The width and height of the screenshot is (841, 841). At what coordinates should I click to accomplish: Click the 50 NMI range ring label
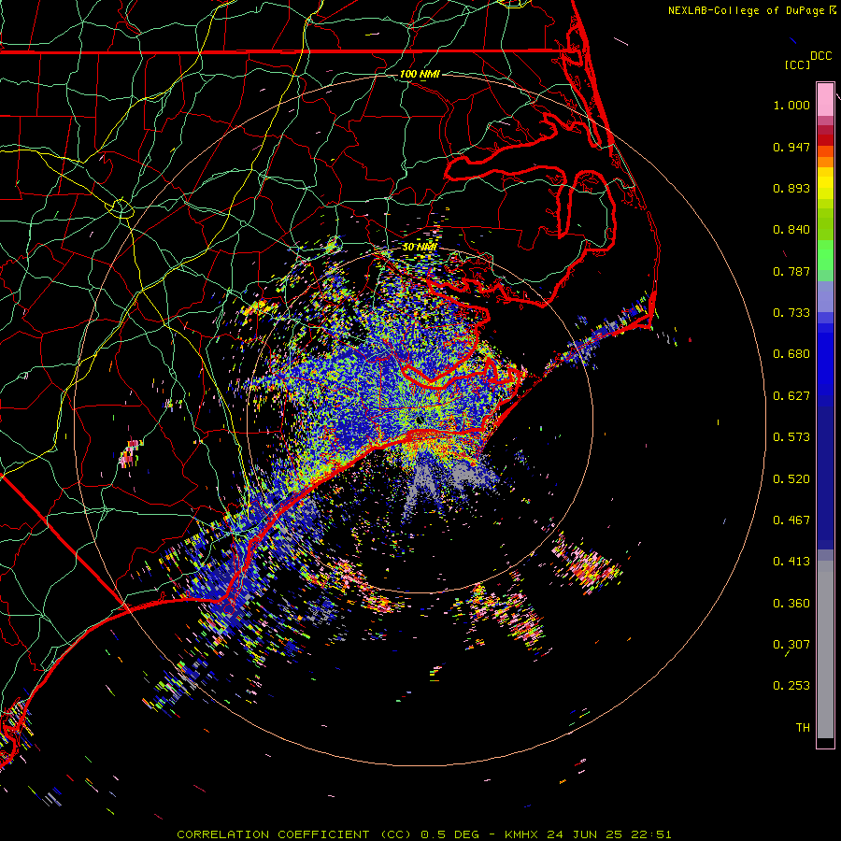420,248
